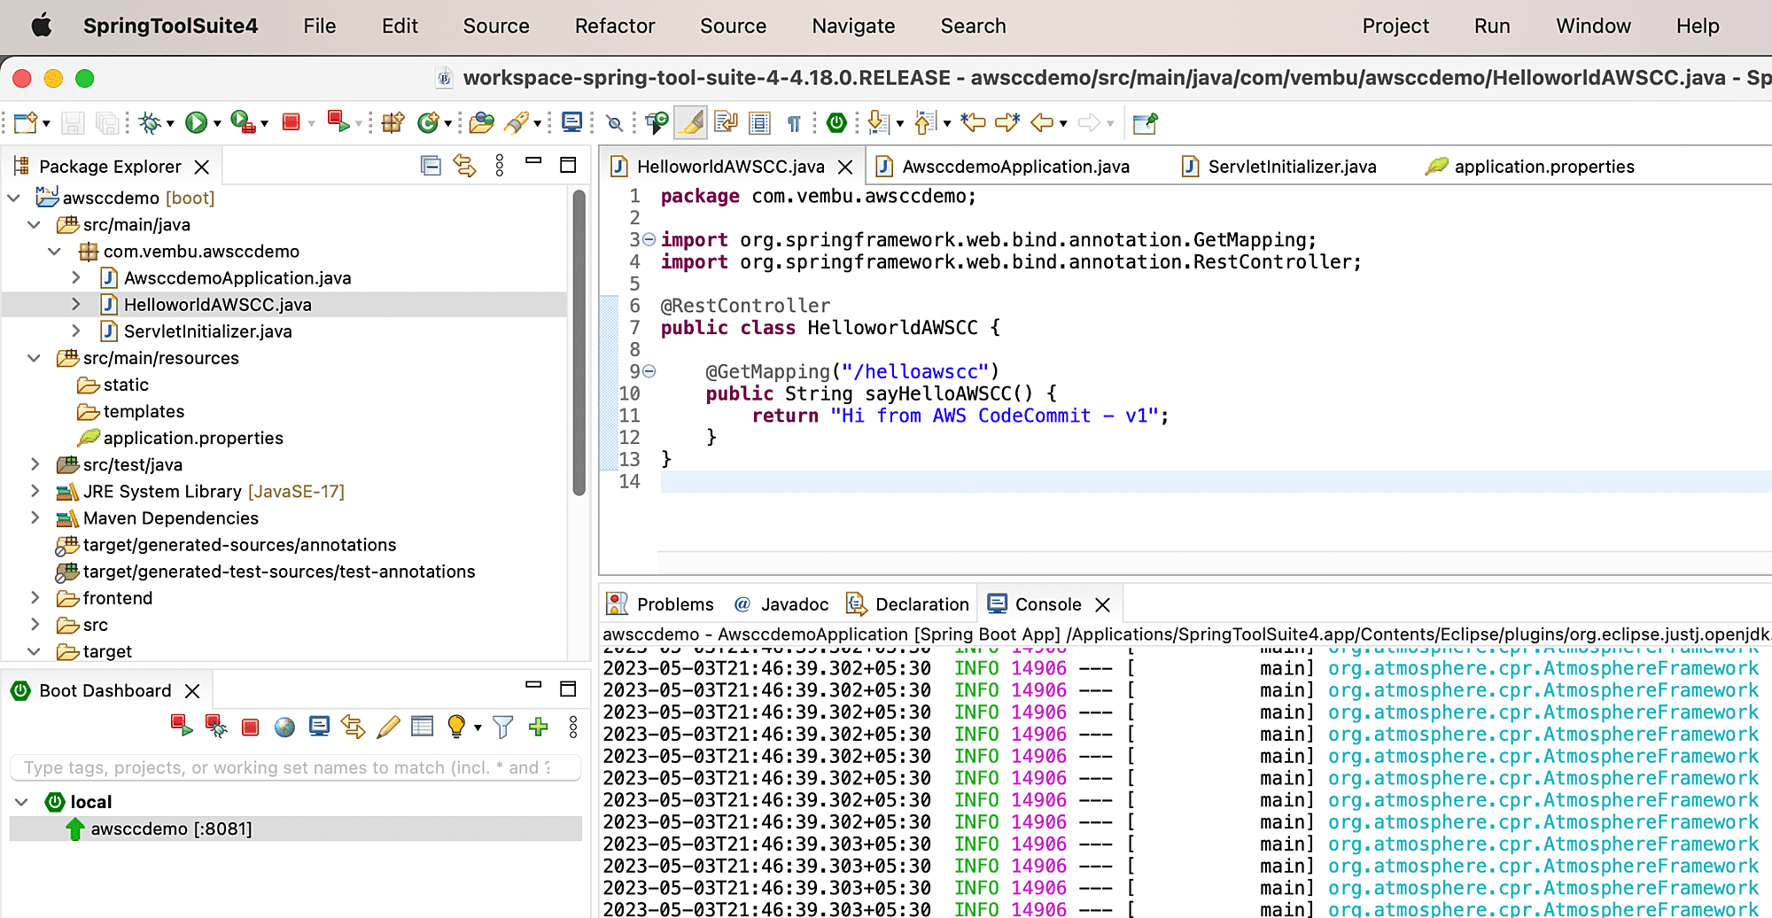1772x918 pixels.
Task: Click the Relaunch icon in main toolbar
Action: (x=338, y=122)
